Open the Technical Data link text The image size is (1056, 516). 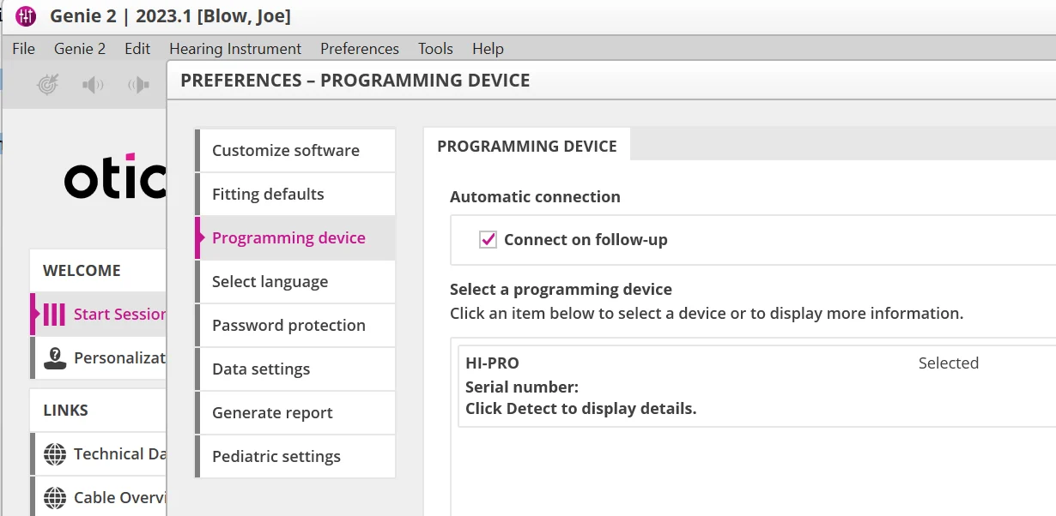click(x=120, y=454)
